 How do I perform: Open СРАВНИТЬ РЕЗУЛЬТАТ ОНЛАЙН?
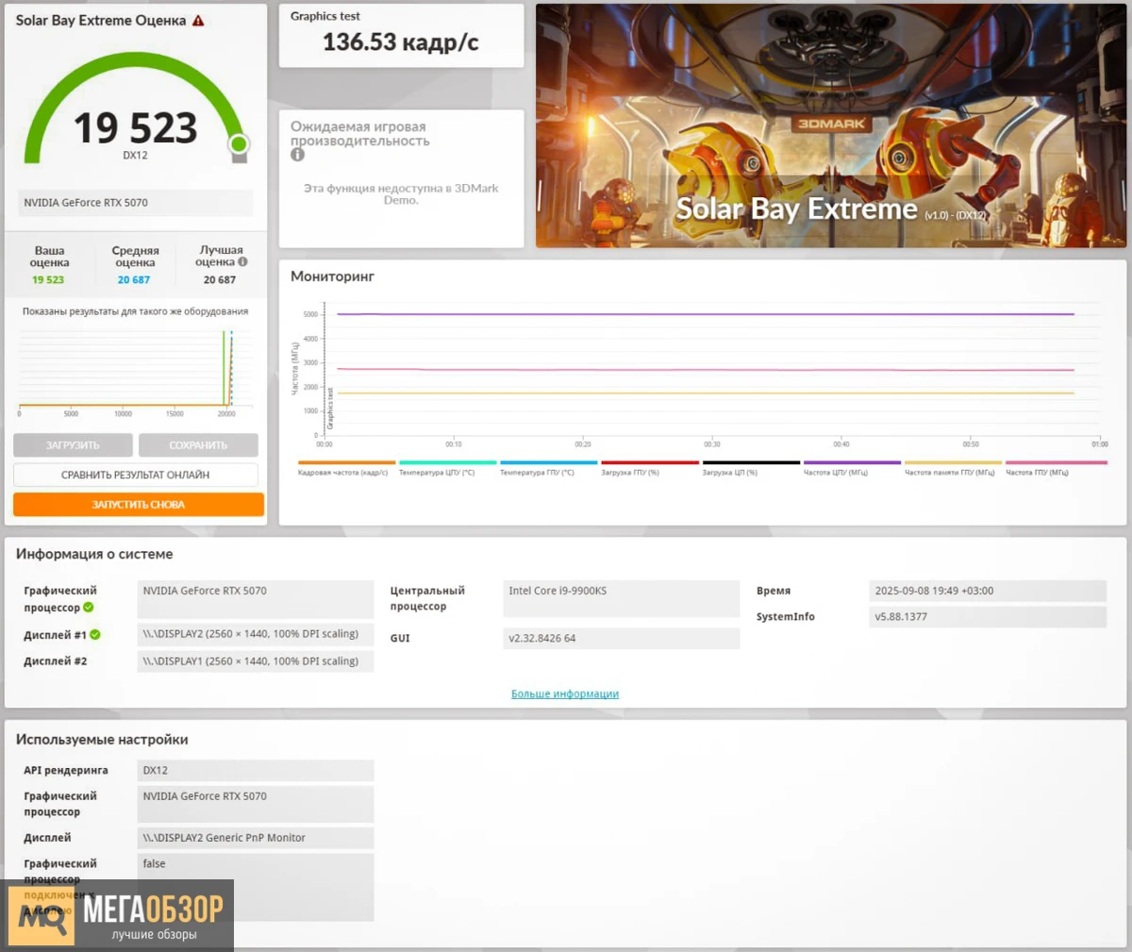(x=136, y=475)
